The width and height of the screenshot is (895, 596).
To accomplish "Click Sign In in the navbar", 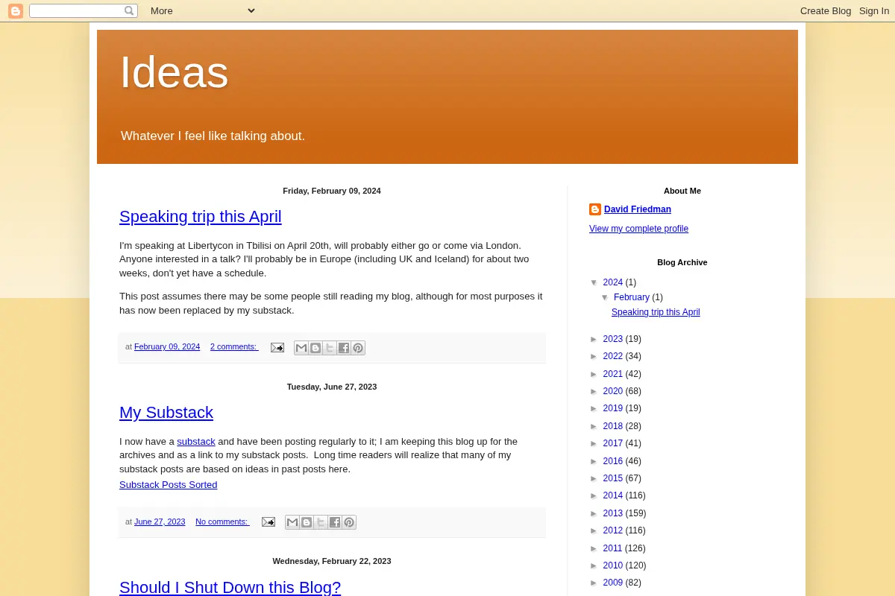I will (x=874, y=10).
